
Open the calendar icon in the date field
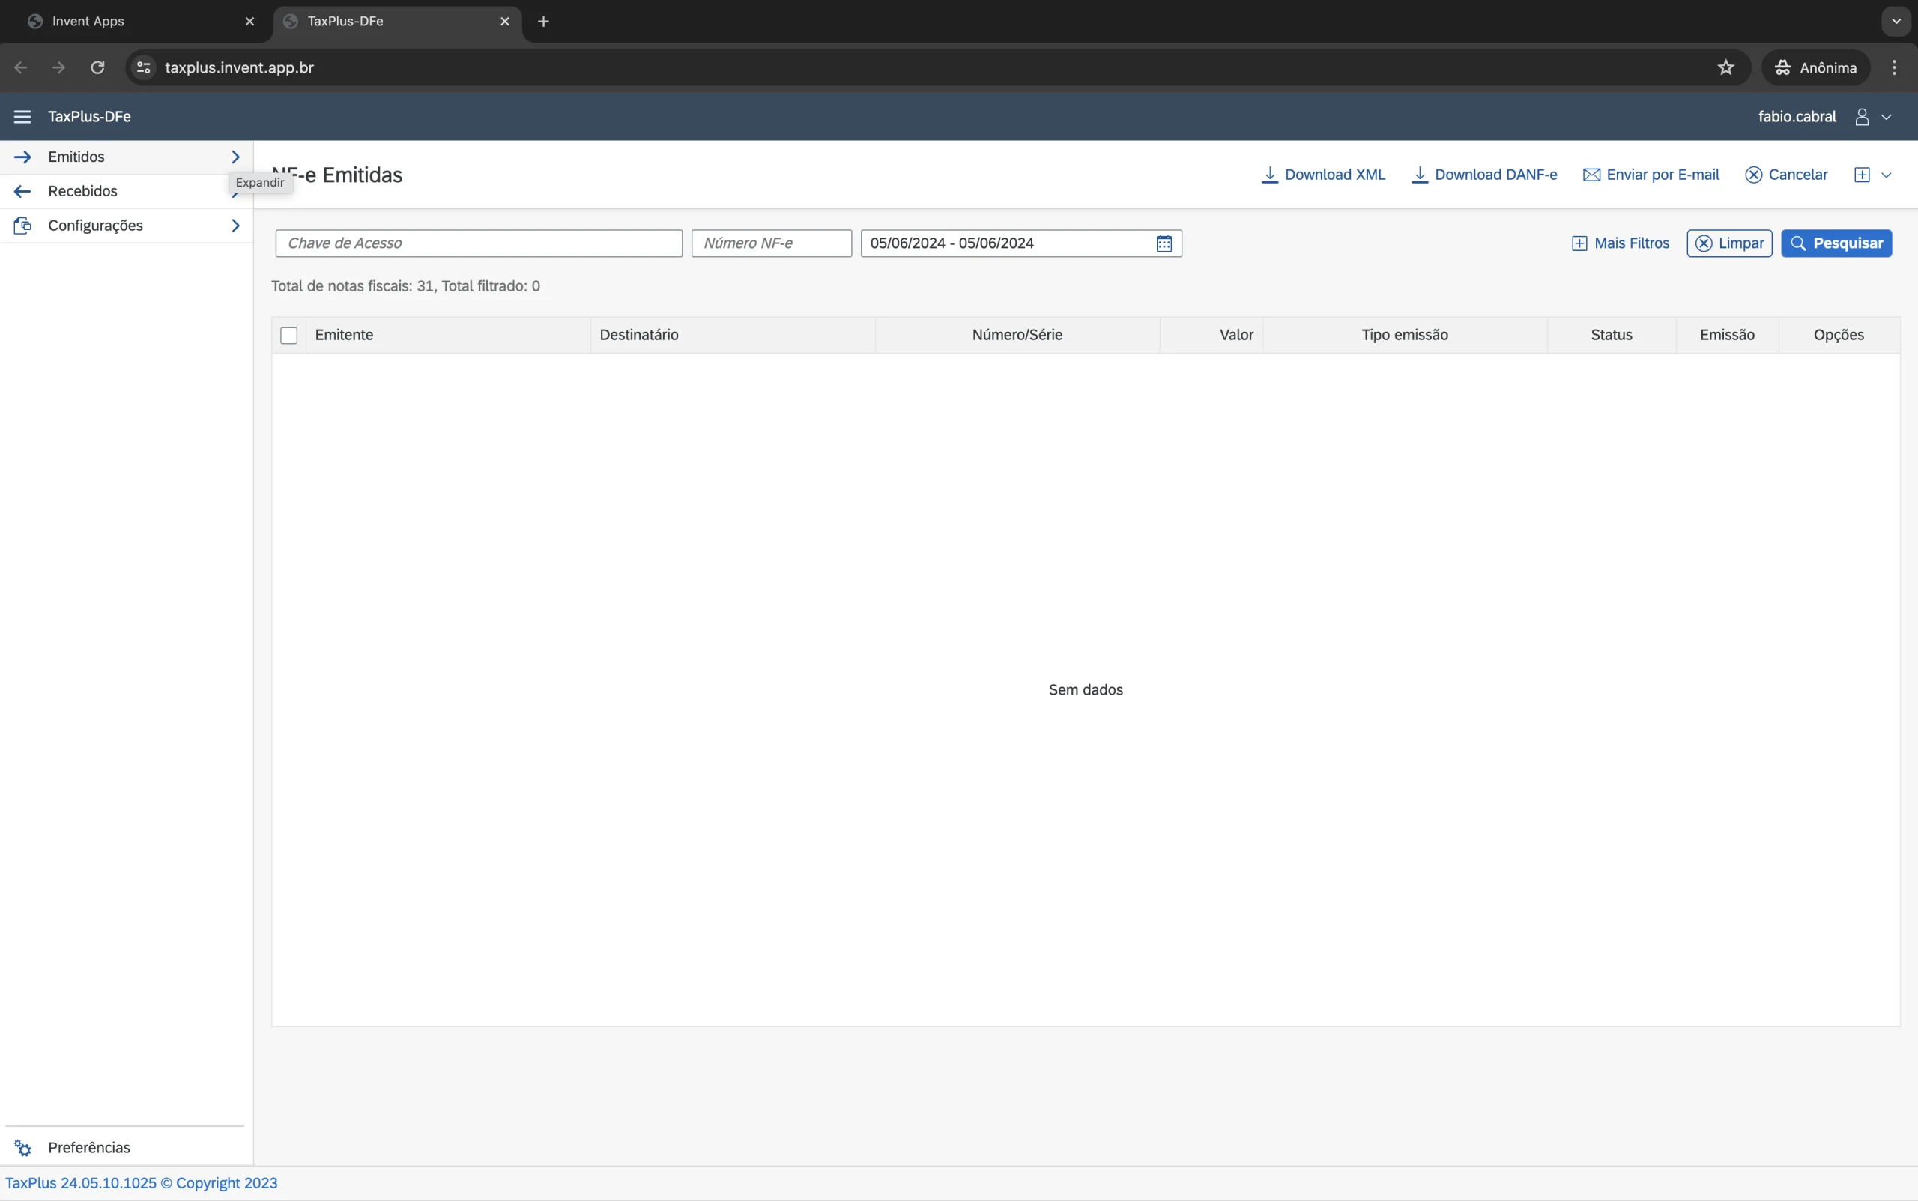coord(1163,243)
